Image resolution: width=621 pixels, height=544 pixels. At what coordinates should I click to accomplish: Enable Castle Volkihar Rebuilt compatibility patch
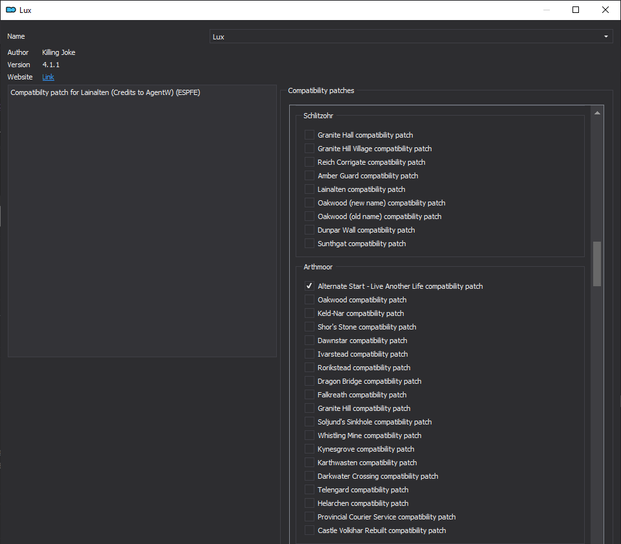309,530
